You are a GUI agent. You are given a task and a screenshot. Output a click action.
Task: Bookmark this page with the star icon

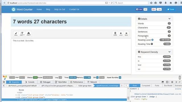point(151,3)
